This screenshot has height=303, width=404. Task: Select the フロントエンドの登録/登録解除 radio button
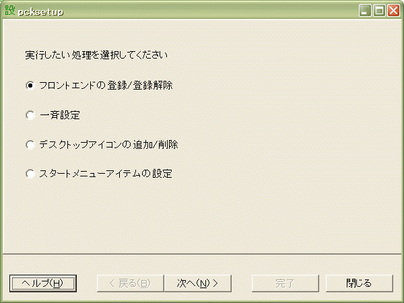point(30,86)
